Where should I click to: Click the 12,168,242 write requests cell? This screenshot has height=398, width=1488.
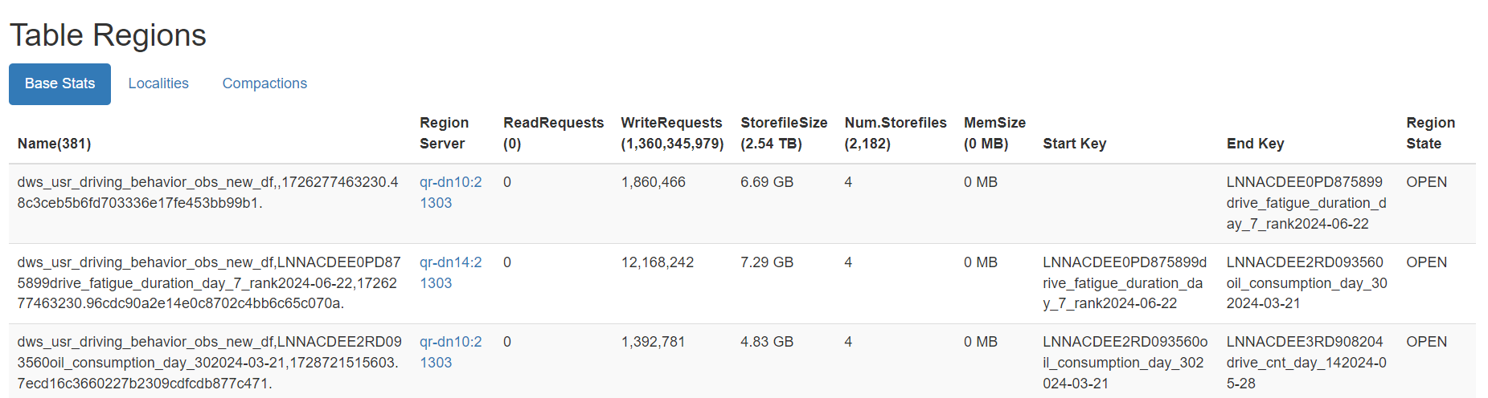click(x=657, y=262)
